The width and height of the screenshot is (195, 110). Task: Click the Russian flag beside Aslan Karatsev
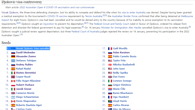point(110,53)
